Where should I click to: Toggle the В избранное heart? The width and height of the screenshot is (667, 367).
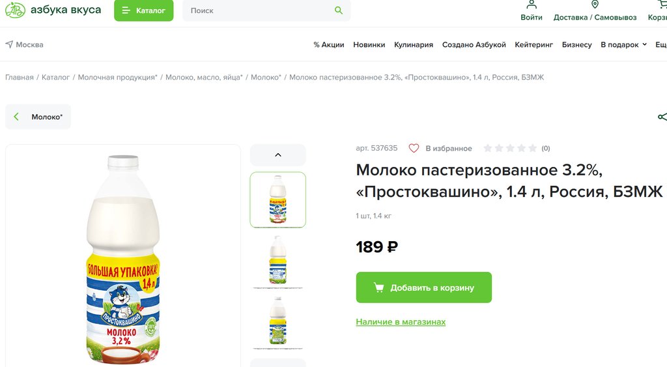click(414, 149)
